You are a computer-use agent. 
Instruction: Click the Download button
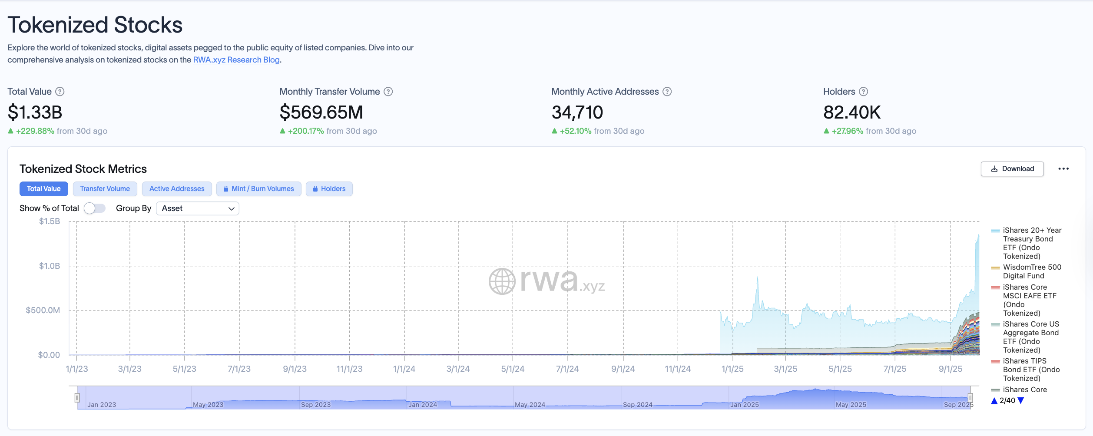click(1012, 168)
